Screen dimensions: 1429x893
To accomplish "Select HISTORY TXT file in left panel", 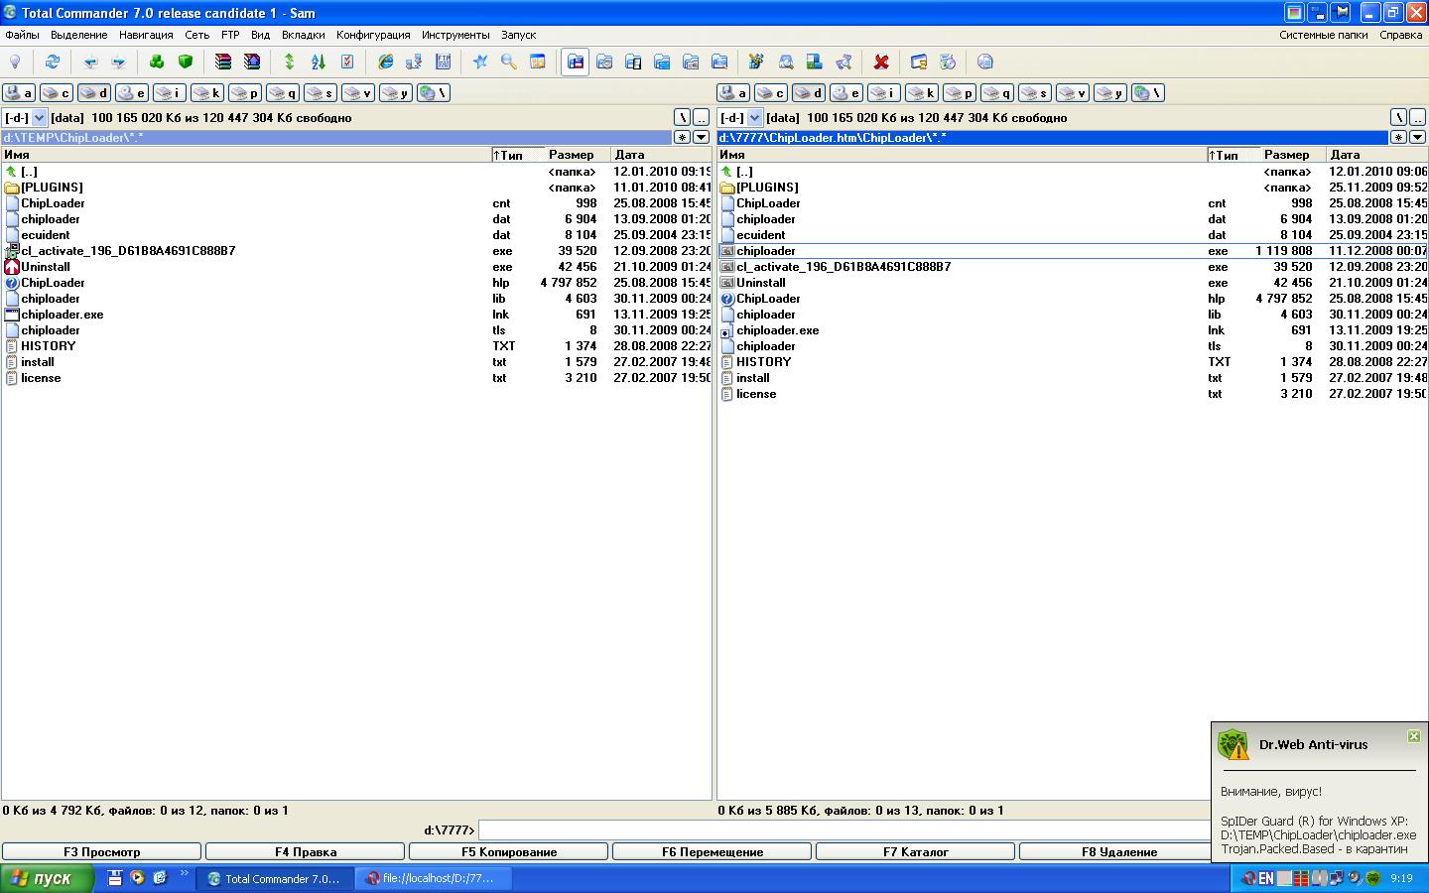I will point(356,346).
